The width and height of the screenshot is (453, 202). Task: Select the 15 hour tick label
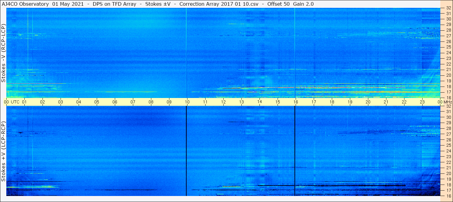[278, 102]
